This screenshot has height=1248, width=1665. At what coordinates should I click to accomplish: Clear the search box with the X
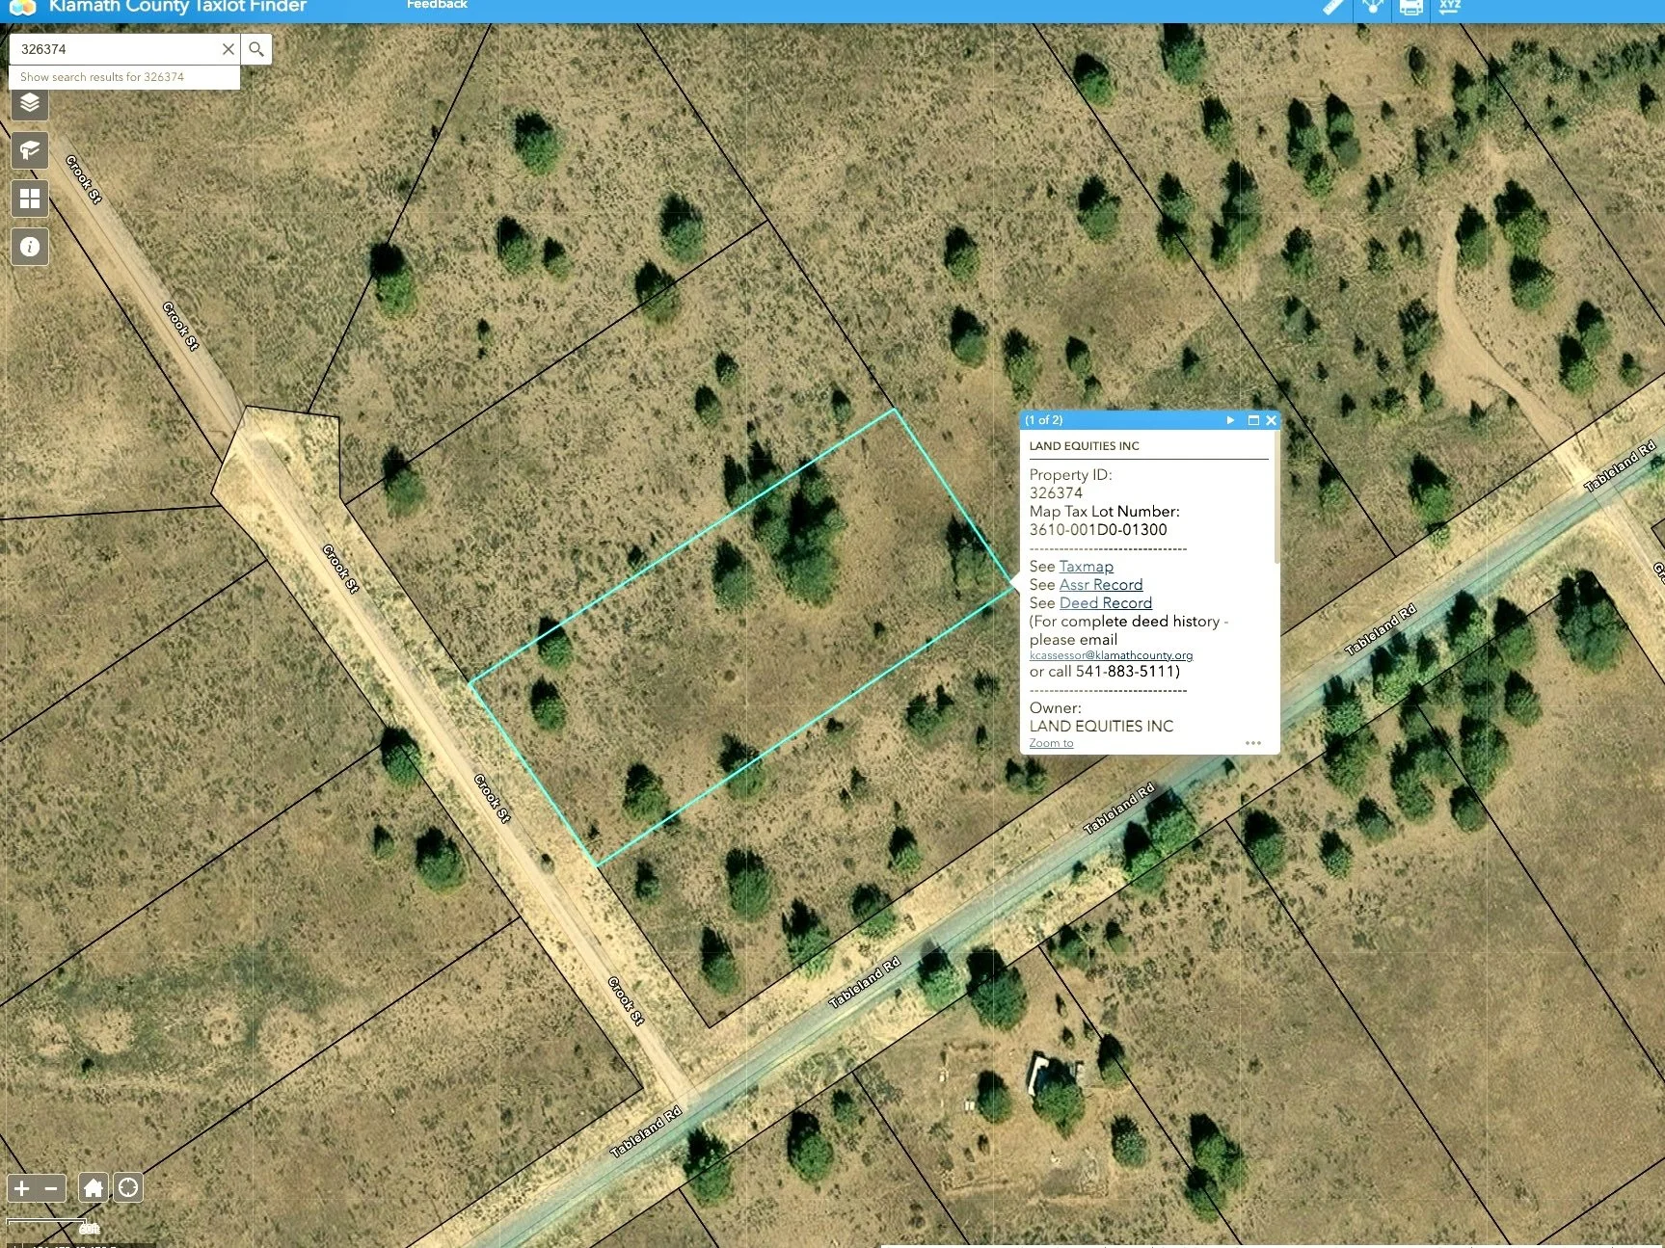(228, 48)
